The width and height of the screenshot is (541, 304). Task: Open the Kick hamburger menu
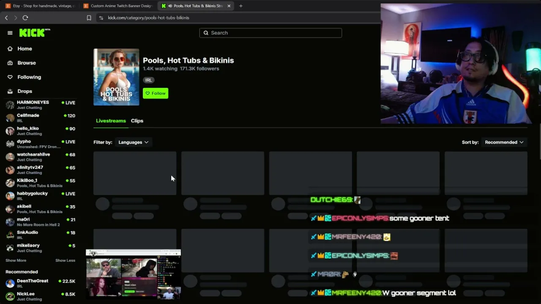[x=10, y=33]
